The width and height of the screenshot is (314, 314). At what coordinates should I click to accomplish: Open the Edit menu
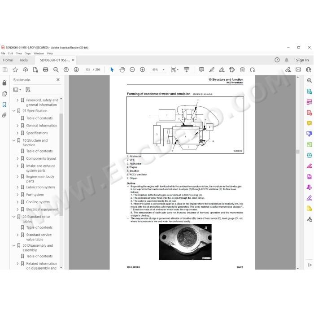[11, 53]
